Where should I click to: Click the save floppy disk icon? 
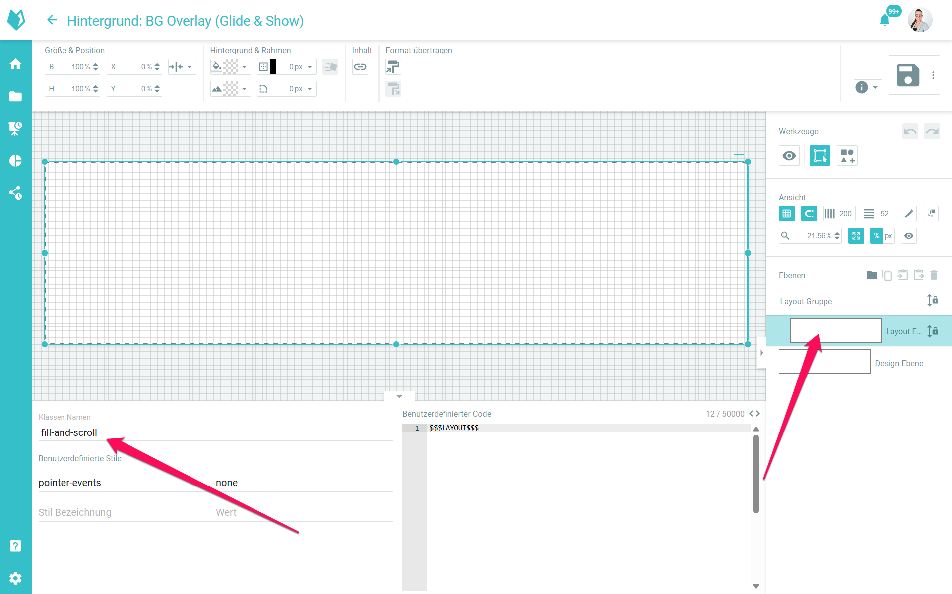907,75
